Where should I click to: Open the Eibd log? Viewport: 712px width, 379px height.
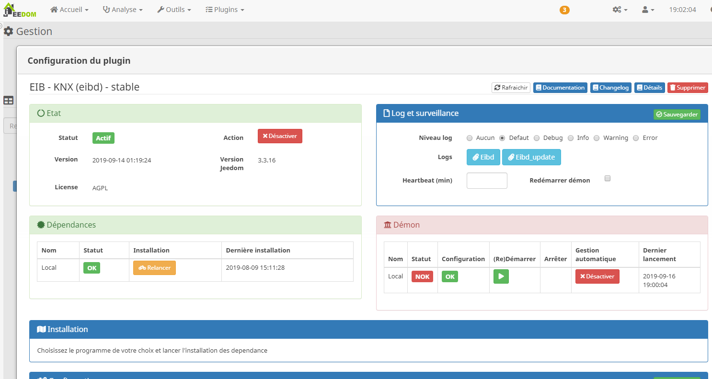483,157
